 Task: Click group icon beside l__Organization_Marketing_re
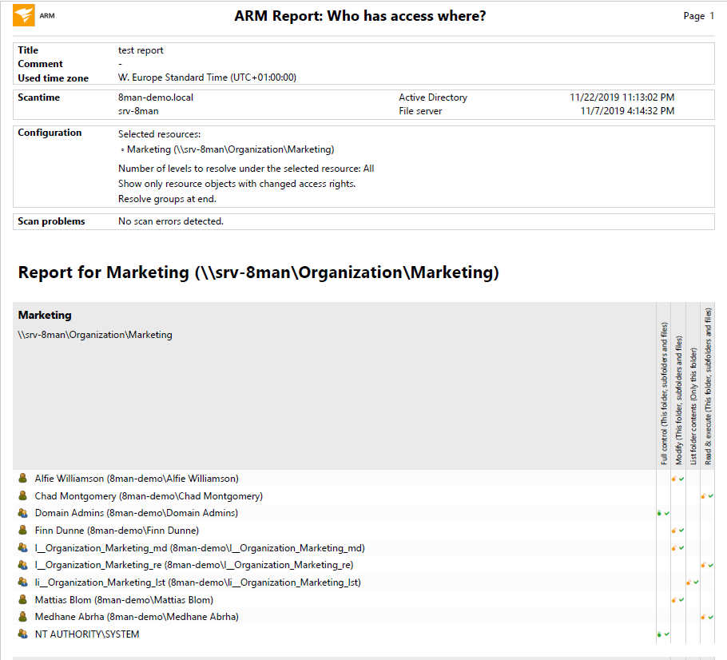point(22,564)
